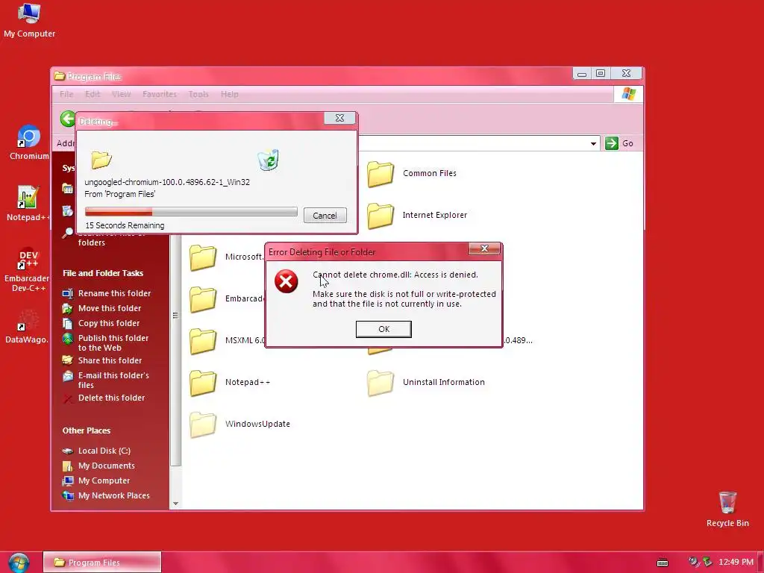Open My Computer desktop icon
This screenshot has height=573, width=764.
coord(29,21)
